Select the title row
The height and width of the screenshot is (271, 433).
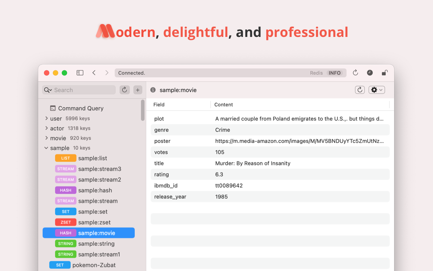(x=270, y=164)
